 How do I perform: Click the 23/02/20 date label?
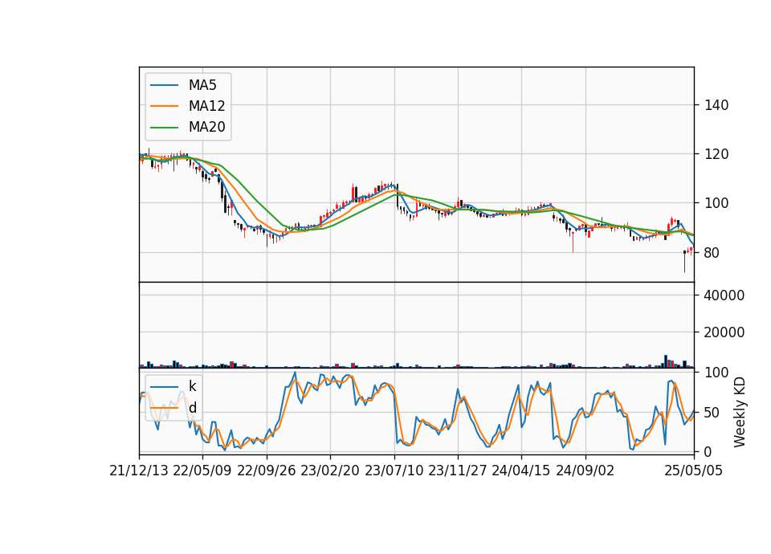tap(330, 470)
